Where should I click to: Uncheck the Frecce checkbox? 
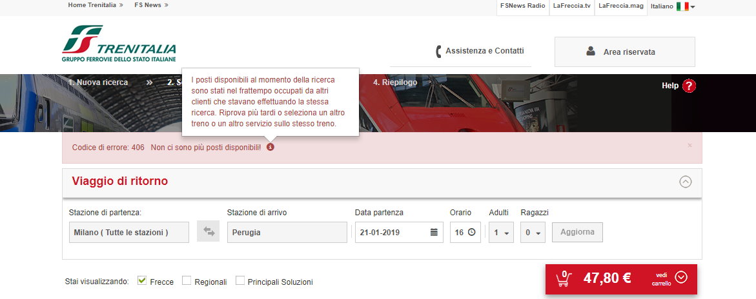click(x=142, y=281)
